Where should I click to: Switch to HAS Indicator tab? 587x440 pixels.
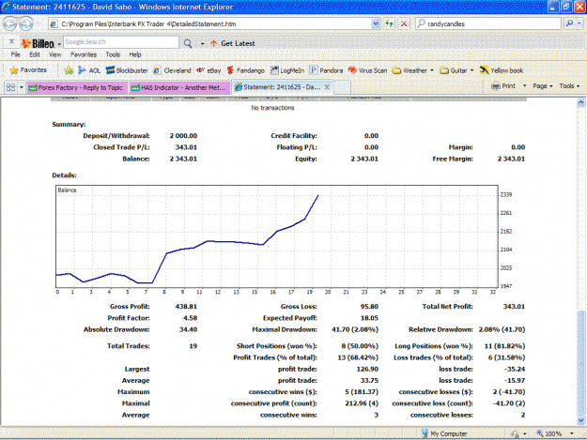[x=180, y=87]
